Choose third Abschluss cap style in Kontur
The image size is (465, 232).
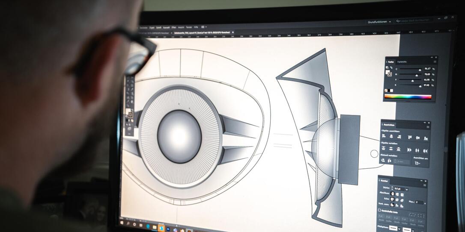tap(402, 195)
